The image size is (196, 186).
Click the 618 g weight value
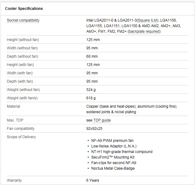(x=91, y=98)
